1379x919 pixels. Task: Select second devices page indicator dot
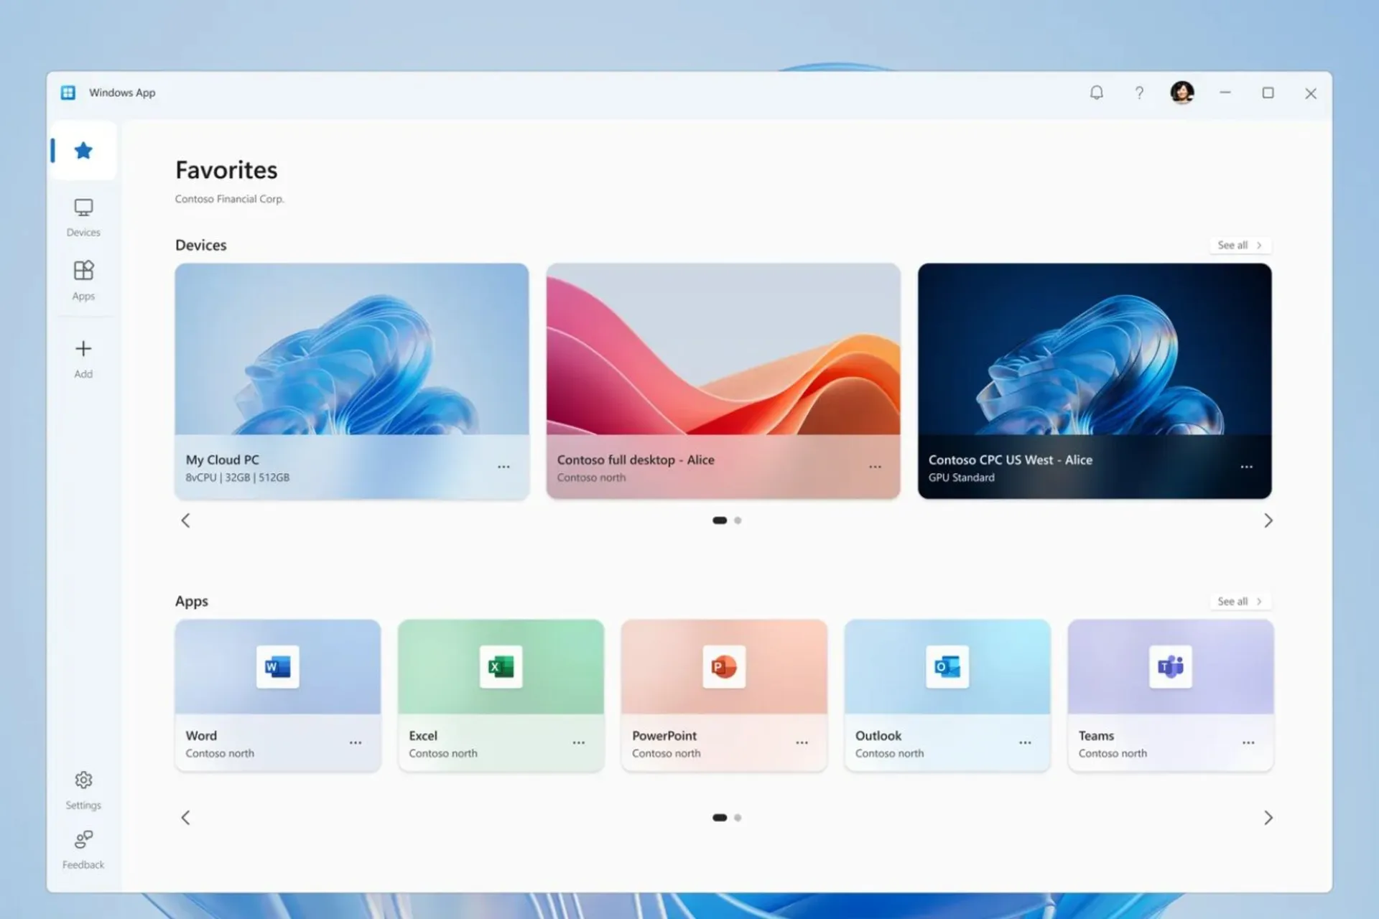click(738, 521)
